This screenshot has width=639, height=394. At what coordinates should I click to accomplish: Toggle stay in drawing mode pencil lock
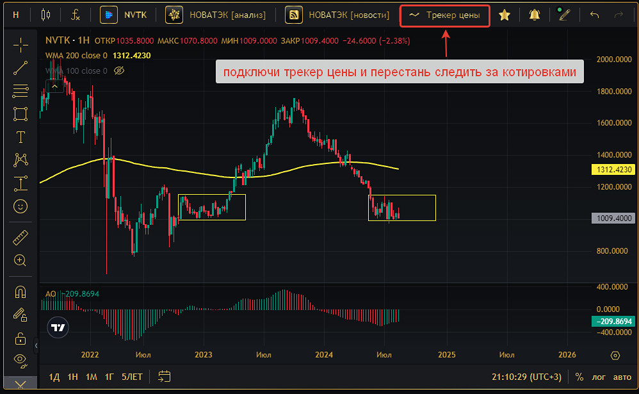coord(20,315)
